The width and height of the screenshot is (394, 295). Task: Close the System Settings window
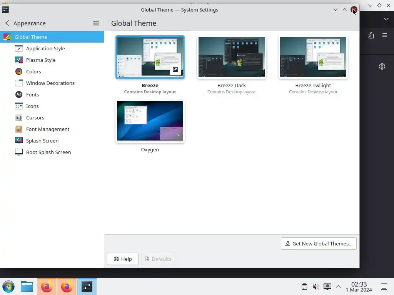354,10
